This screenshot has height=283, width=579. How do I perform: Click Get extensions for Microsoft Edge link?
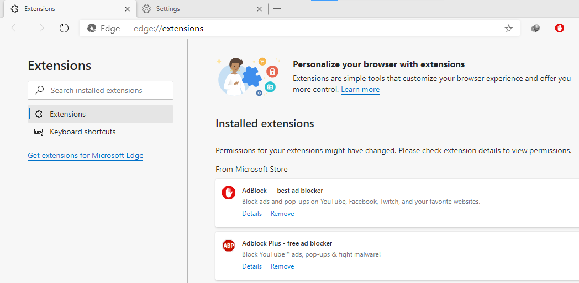coord(85,156)
